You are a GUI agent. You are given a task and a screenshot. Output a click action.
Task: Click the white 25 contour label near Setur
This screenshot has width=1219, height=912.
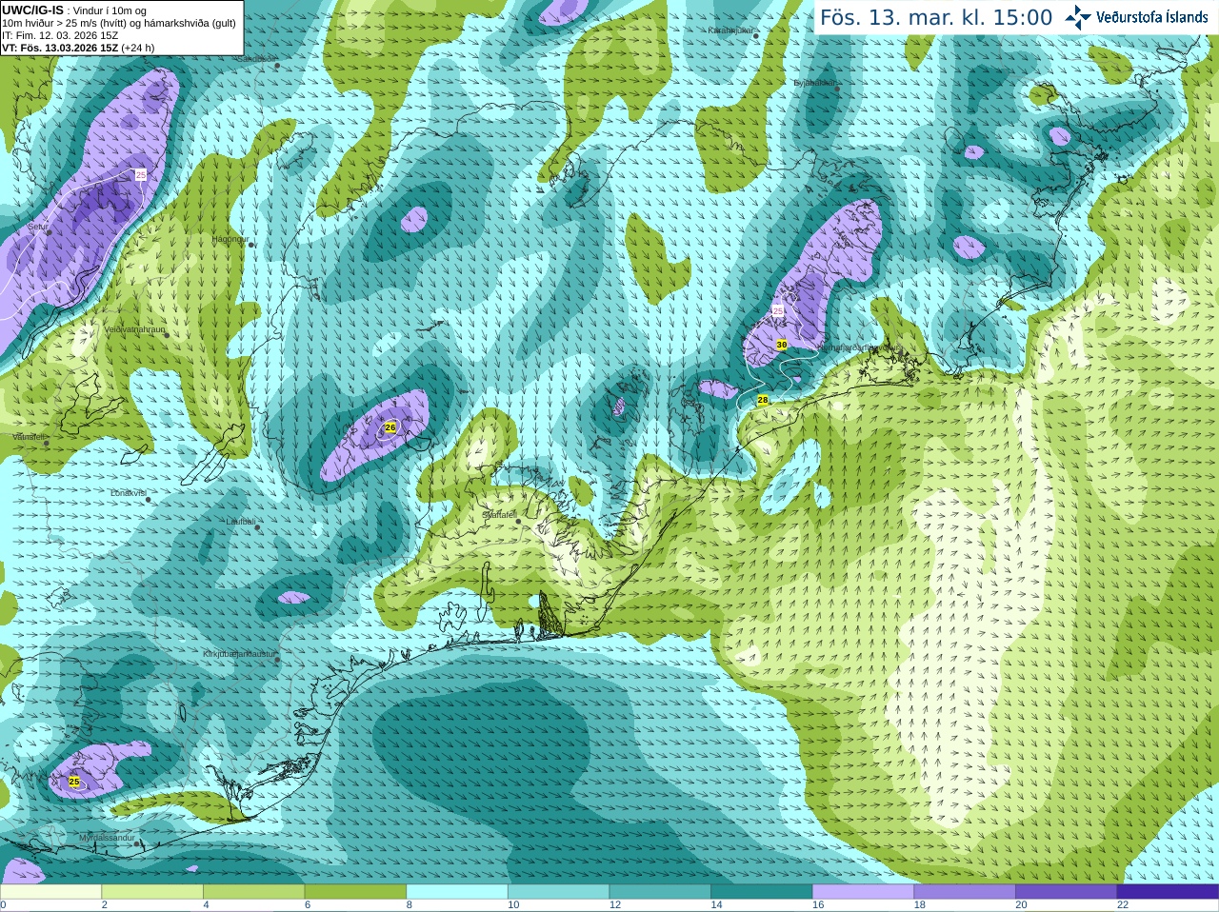coord(141,175)
